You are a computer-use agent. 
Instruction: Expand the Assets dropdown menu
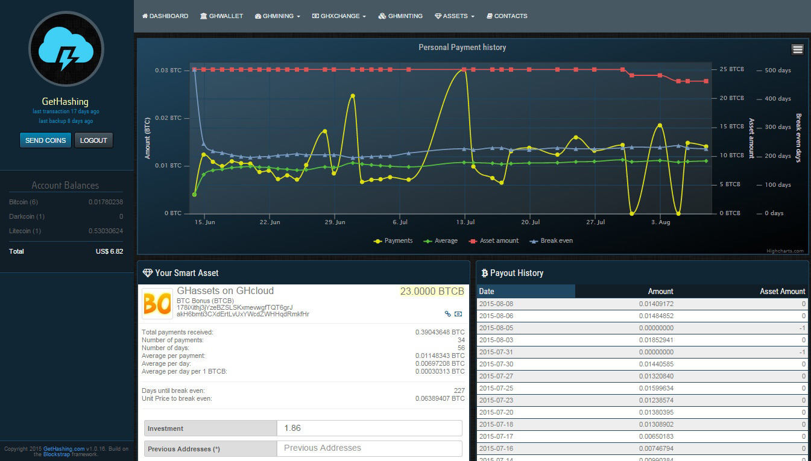coord(455,16)
